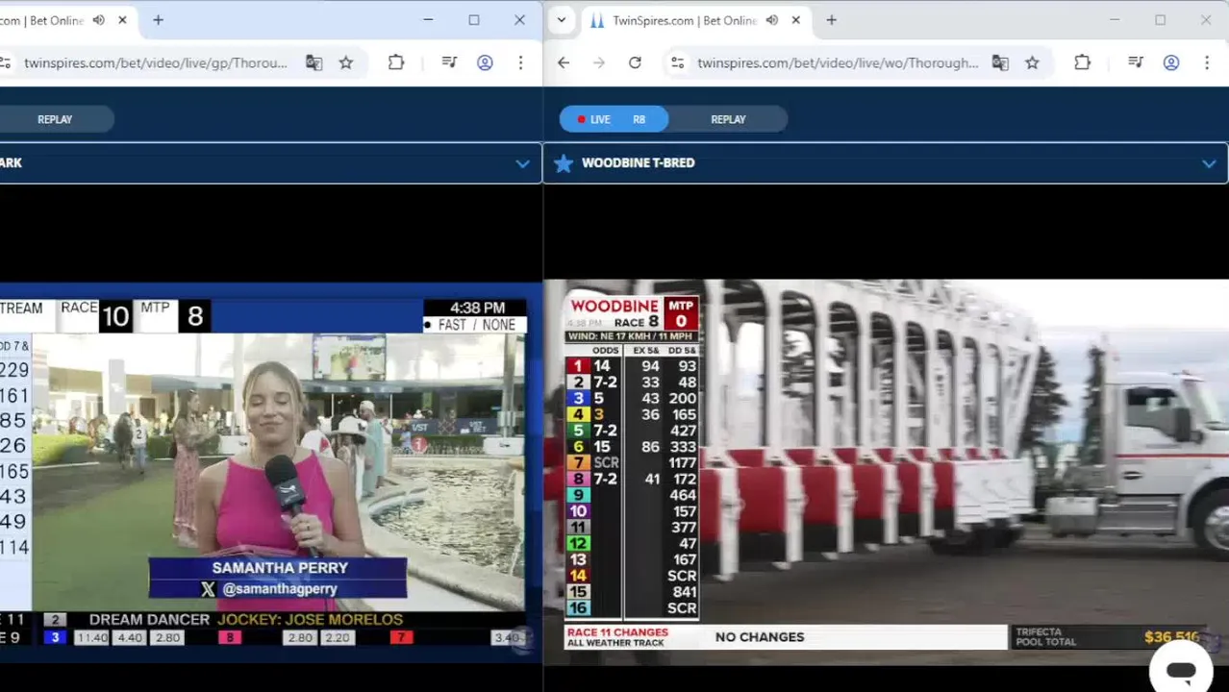The image size is (1229, 692).
Task: Open tab search dropdown in right window
Action: [x=562, y=20]
